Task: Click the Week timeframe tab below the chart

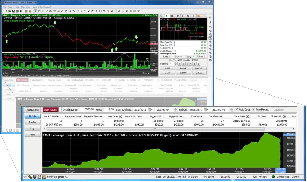Action: pos(59,76)
